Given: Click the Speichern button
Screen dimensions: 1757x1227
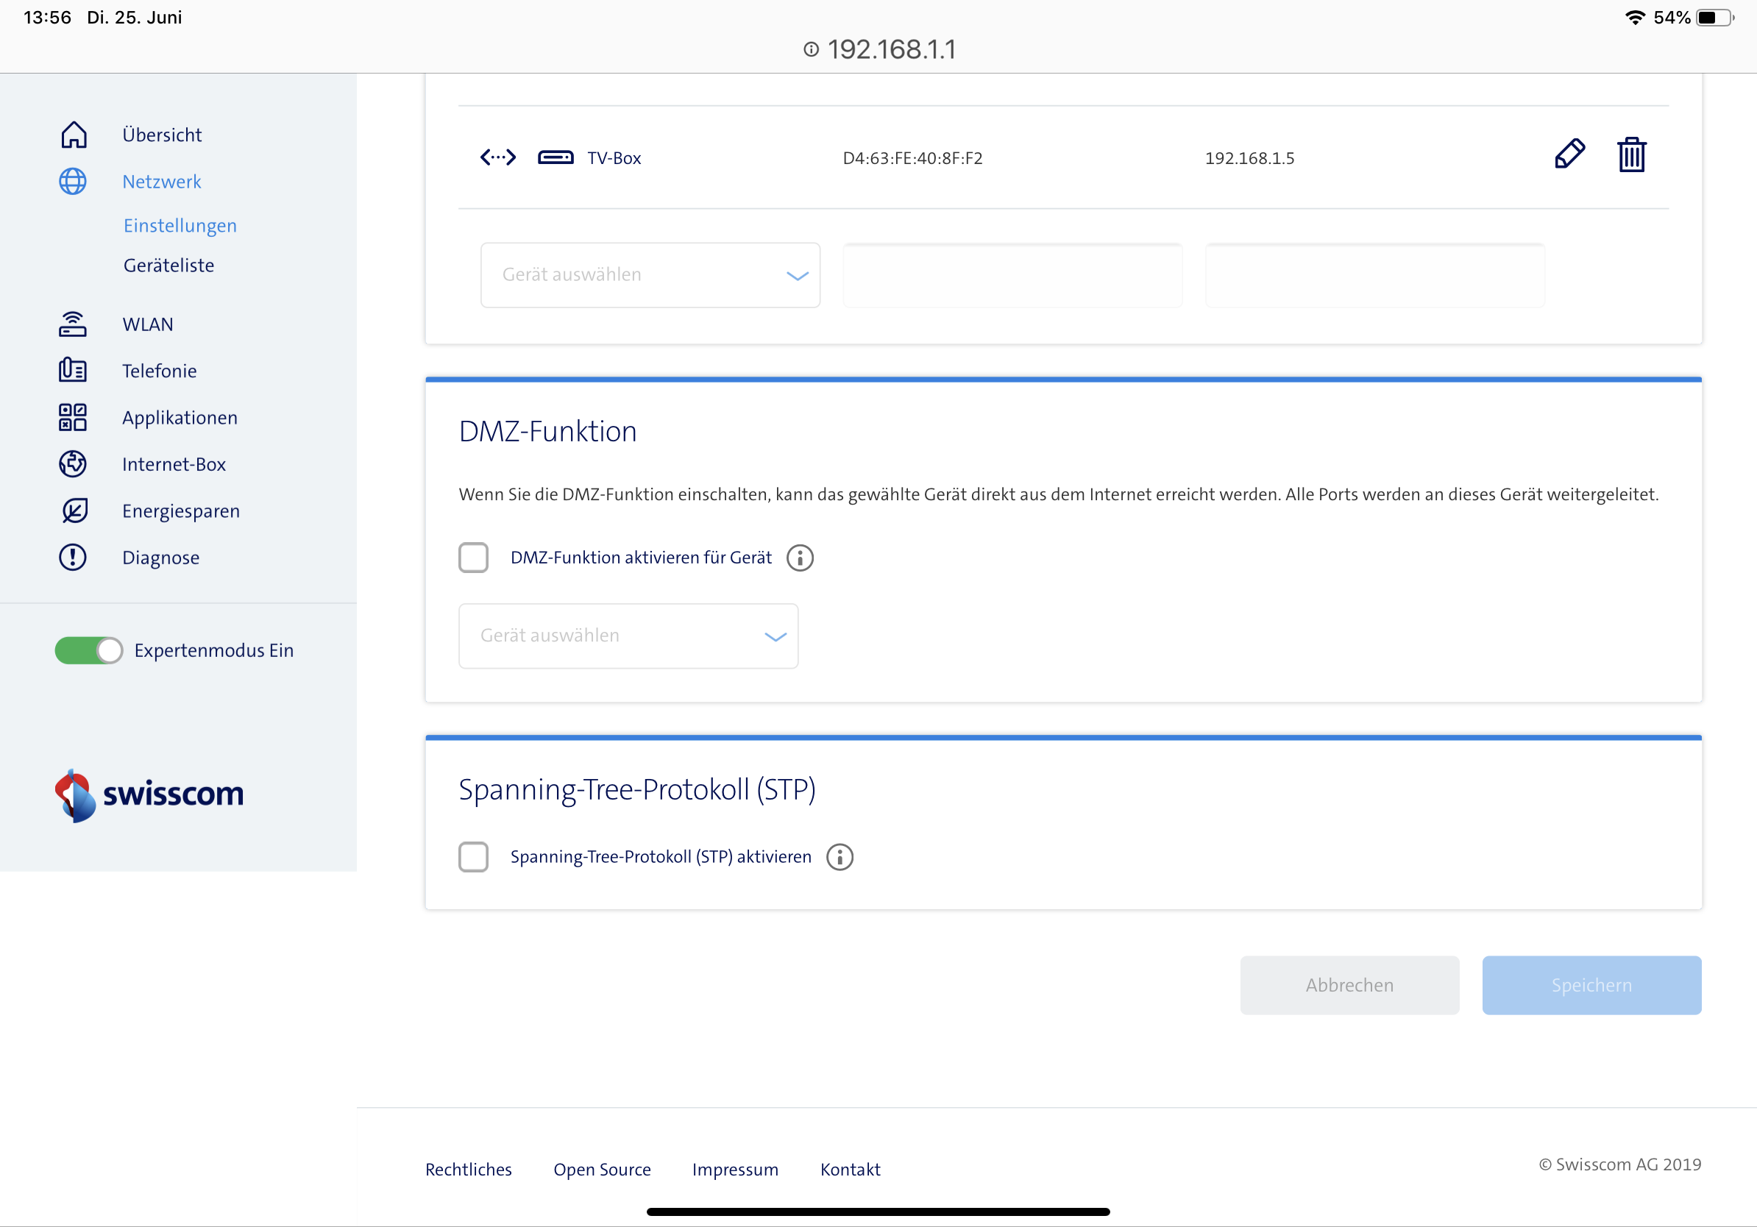Looking at the screenshot, I should click(1591, 985).
